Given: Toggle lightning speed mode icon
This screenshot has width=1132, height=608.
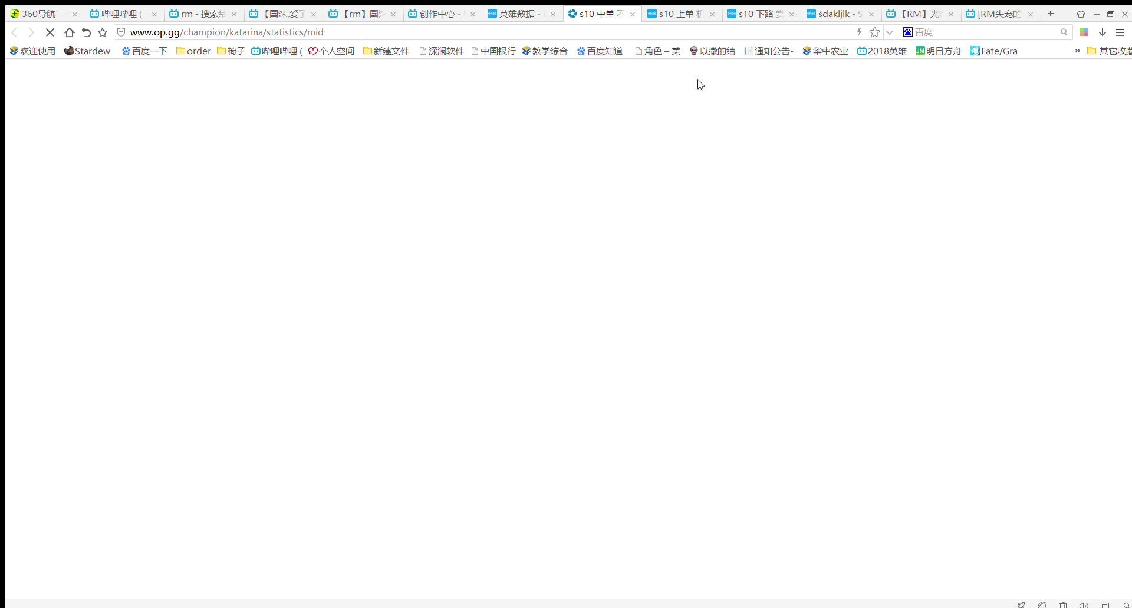Looking at the screenshot, I should pos(859,32).
